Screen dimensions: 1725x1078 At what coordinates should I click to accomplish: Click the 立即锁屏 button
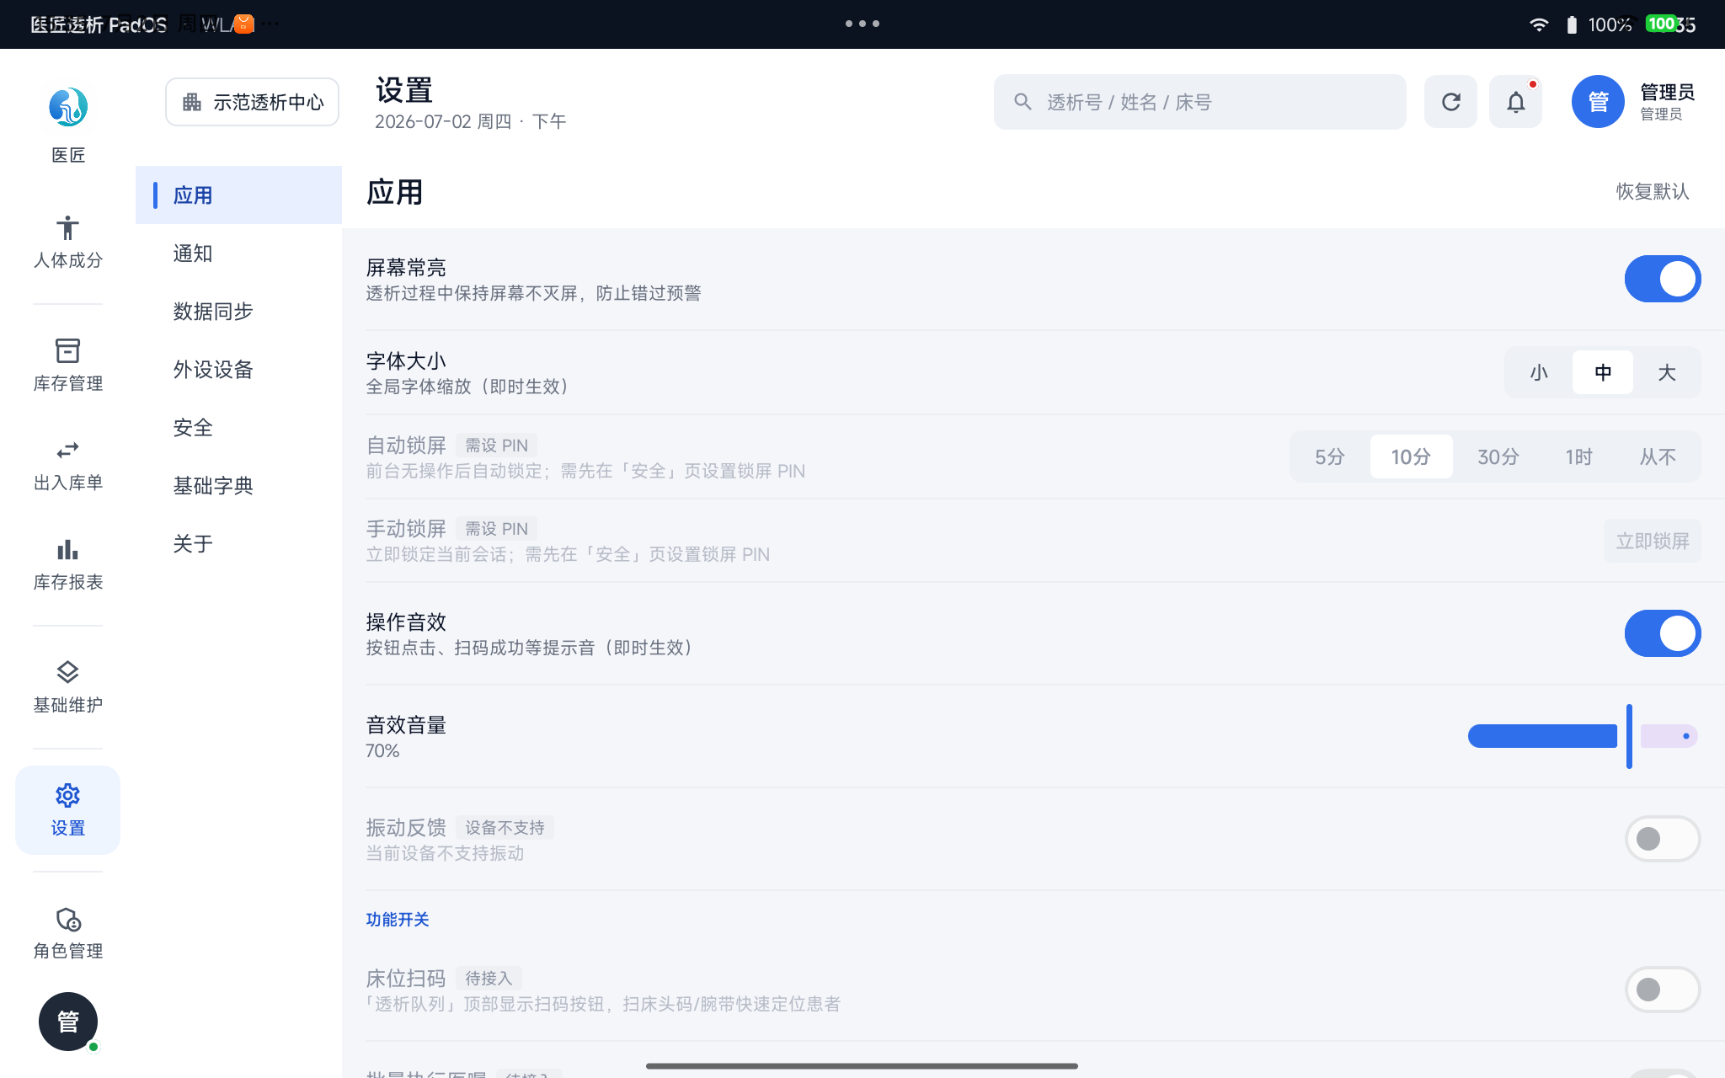click(x=1652, y=541)
